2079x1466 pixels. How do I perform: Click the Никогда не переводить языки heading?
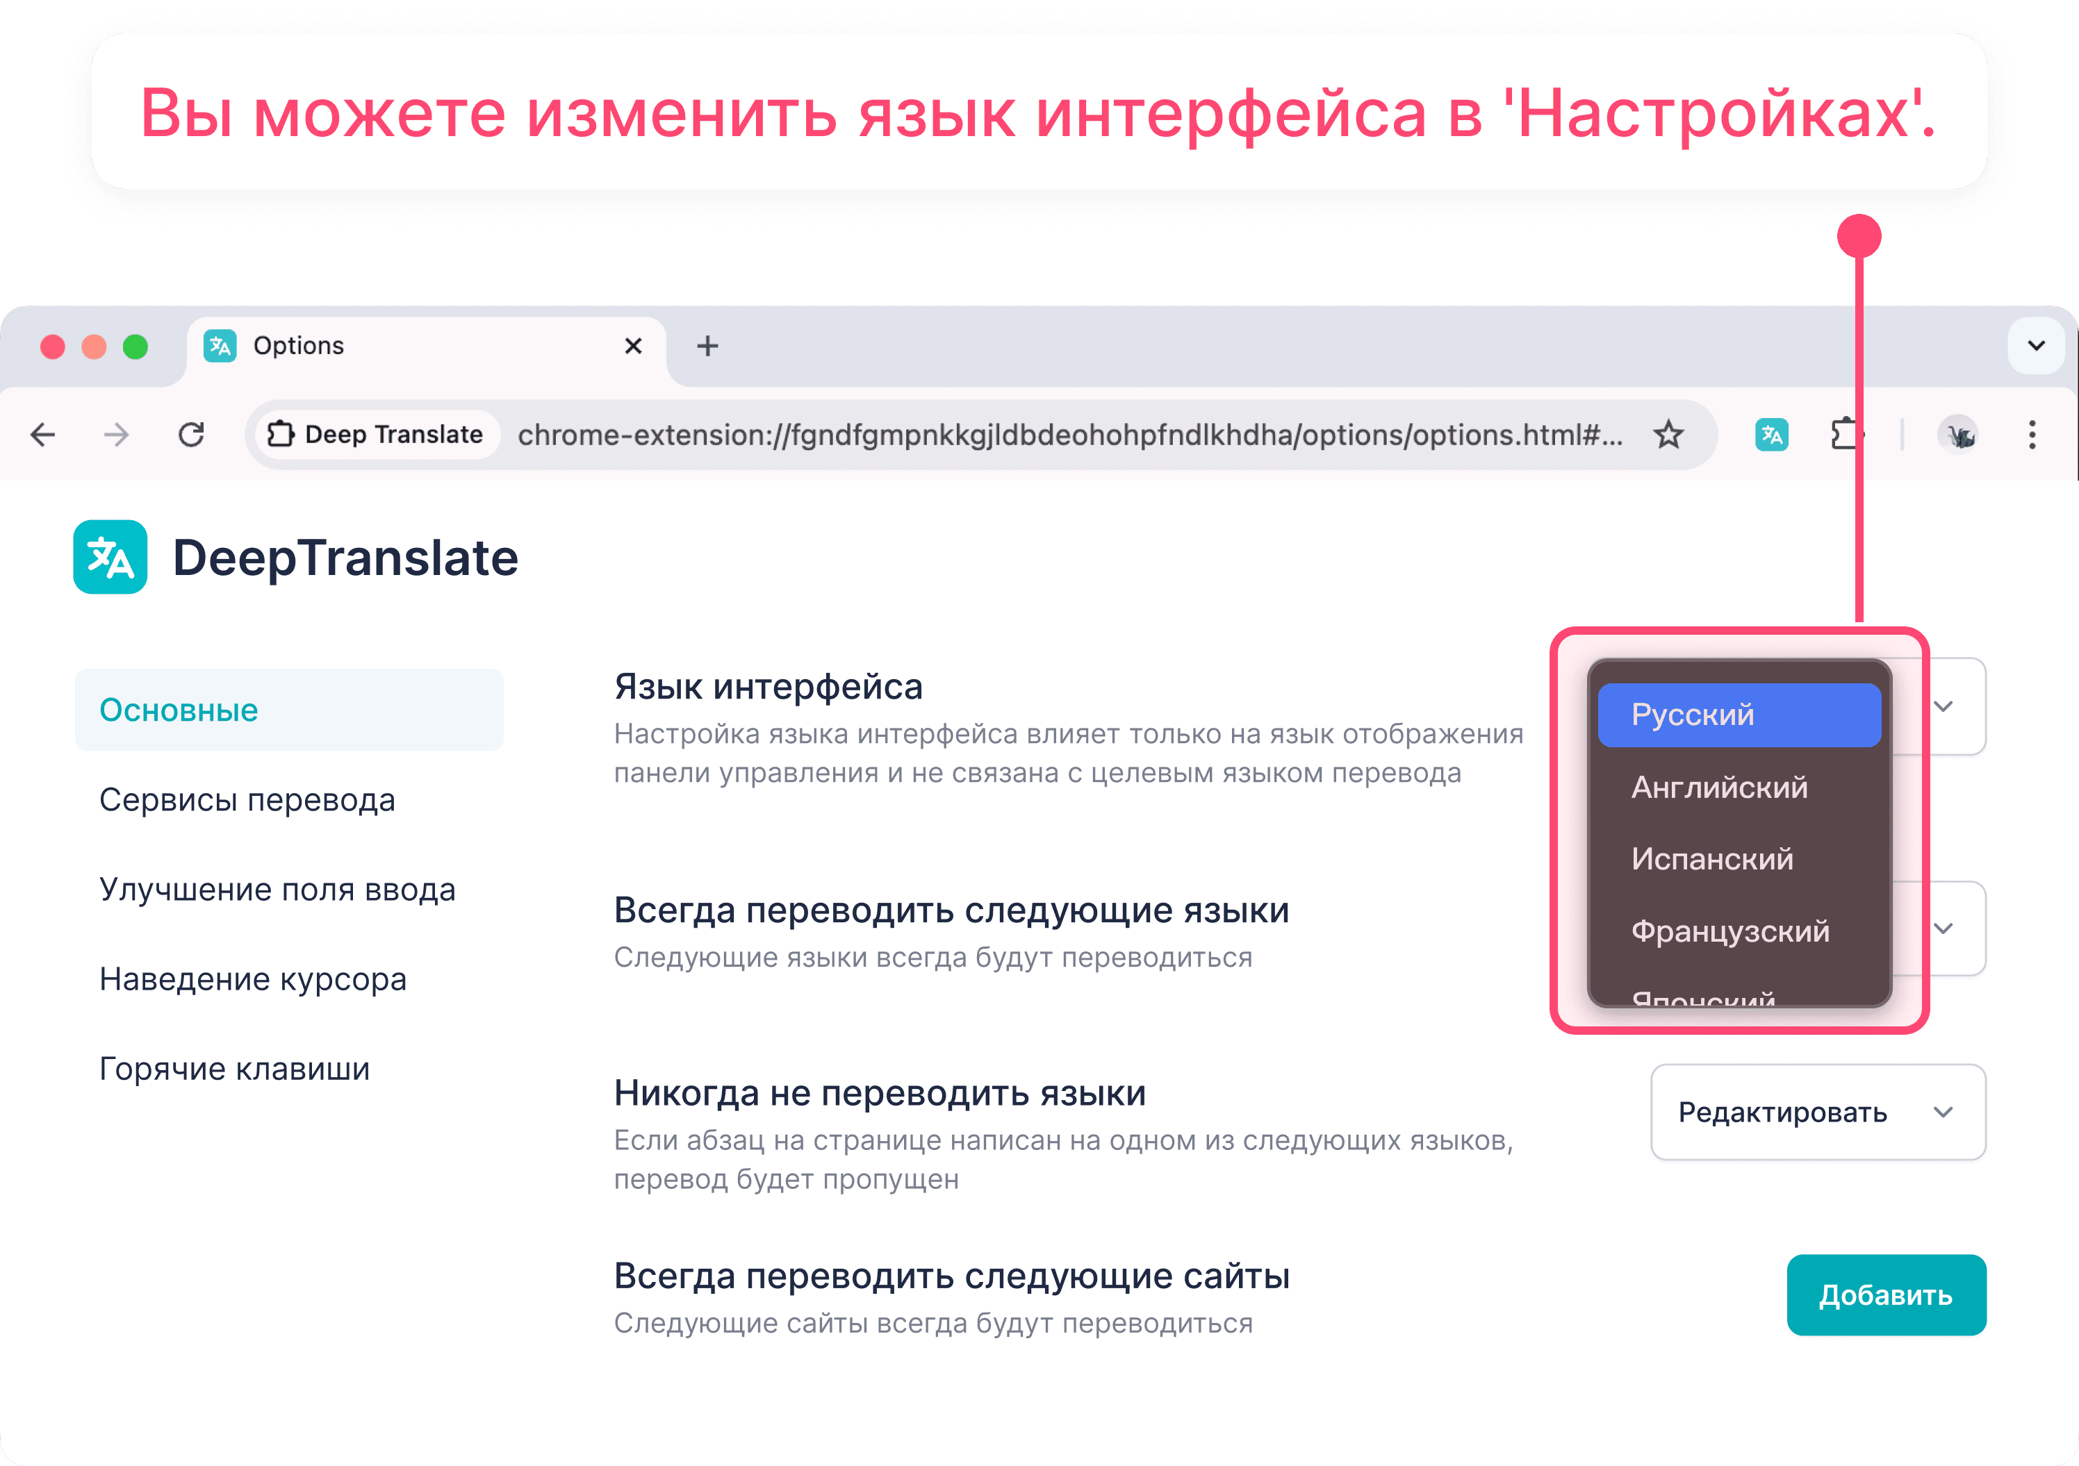(x=880, y=1093)
